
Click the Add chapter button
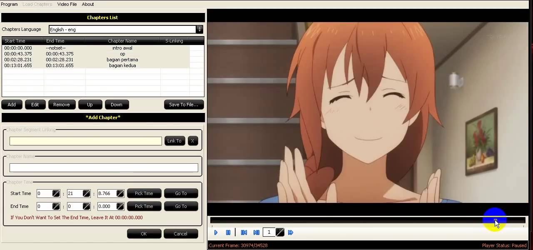[x=12, y=105]
